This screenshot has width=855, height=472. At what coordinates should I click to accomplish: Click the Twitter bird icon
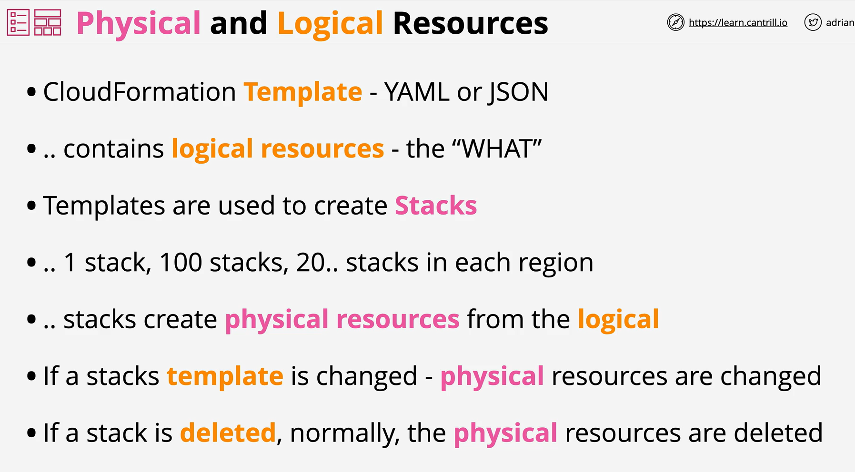pyautogui.click(x=813, y=22)
